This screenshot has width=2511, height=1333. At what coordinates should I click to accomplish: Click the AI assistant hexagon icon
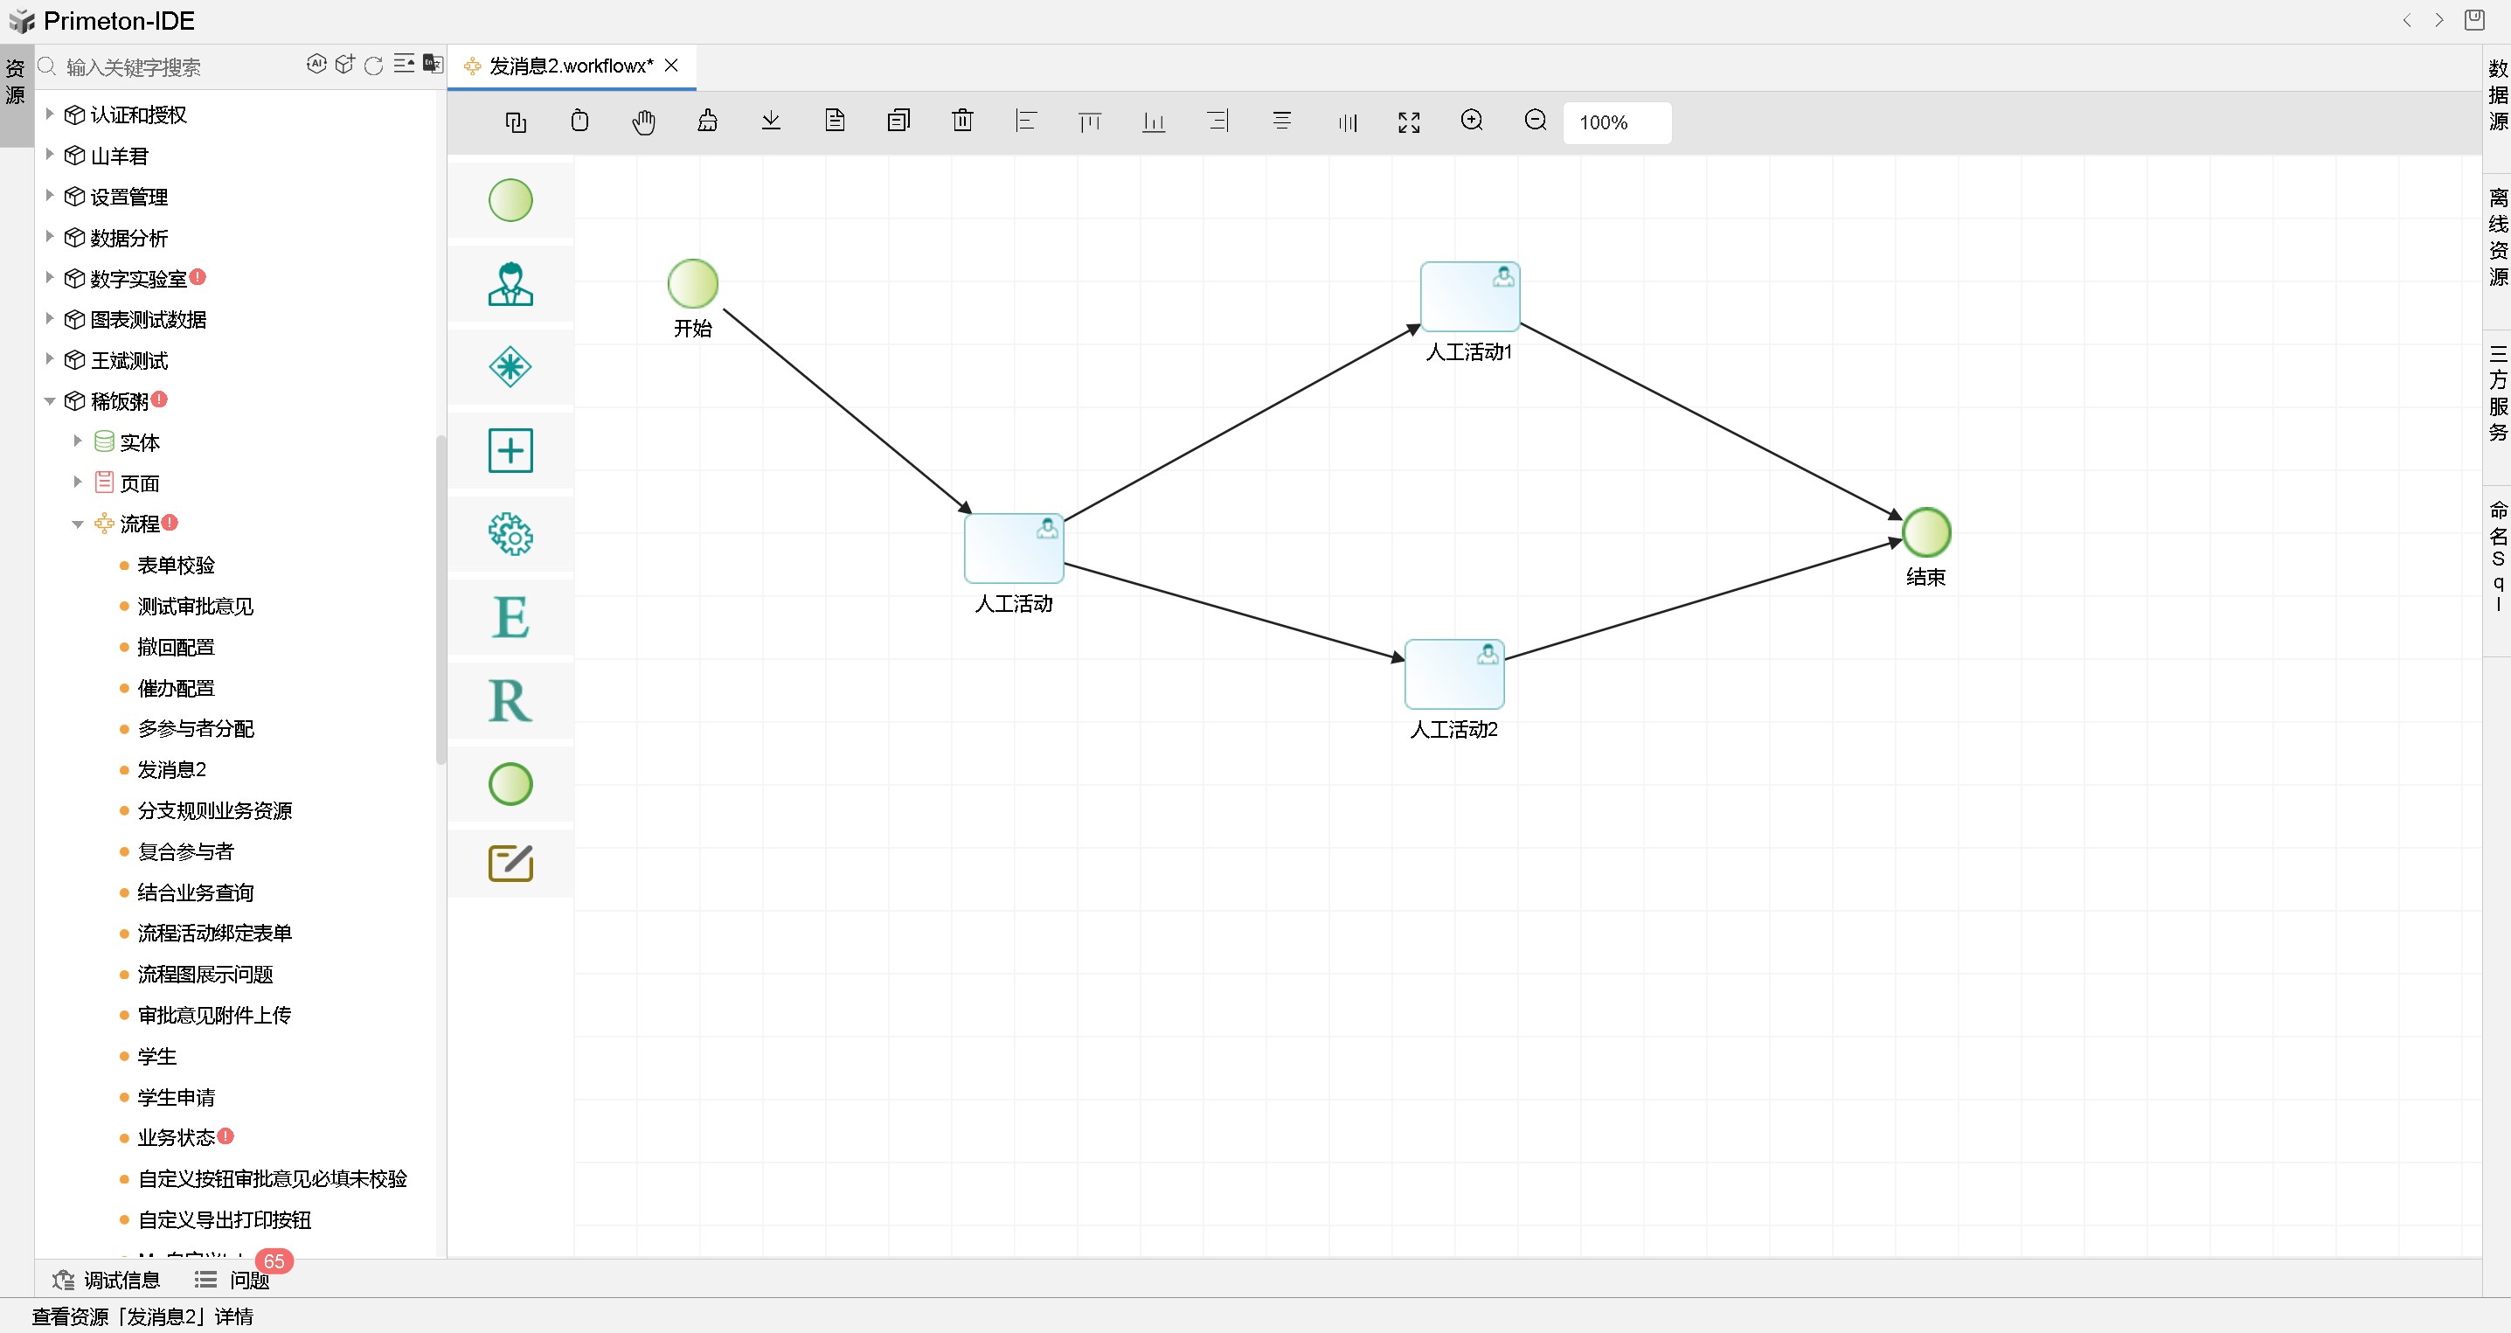(316, 66)
